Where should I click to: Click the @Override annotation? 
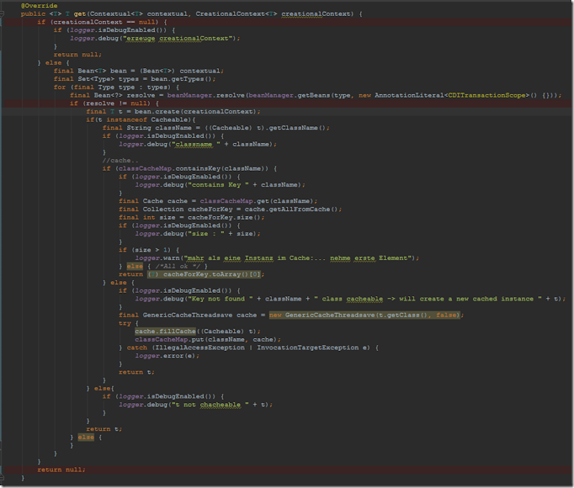(39, 6)
